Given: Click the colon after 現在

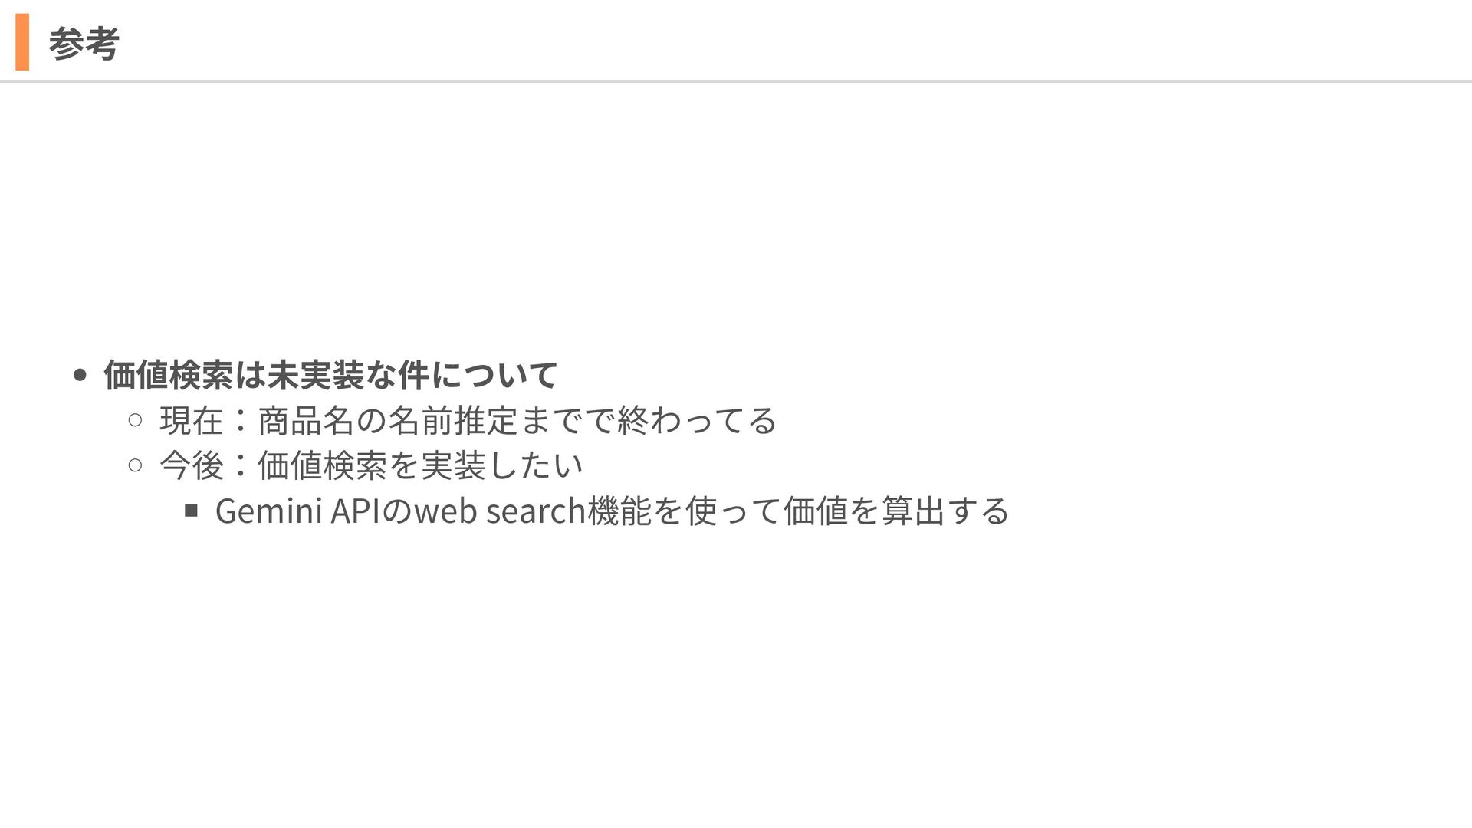Looking at the screenshot, I should click(241, 420).
